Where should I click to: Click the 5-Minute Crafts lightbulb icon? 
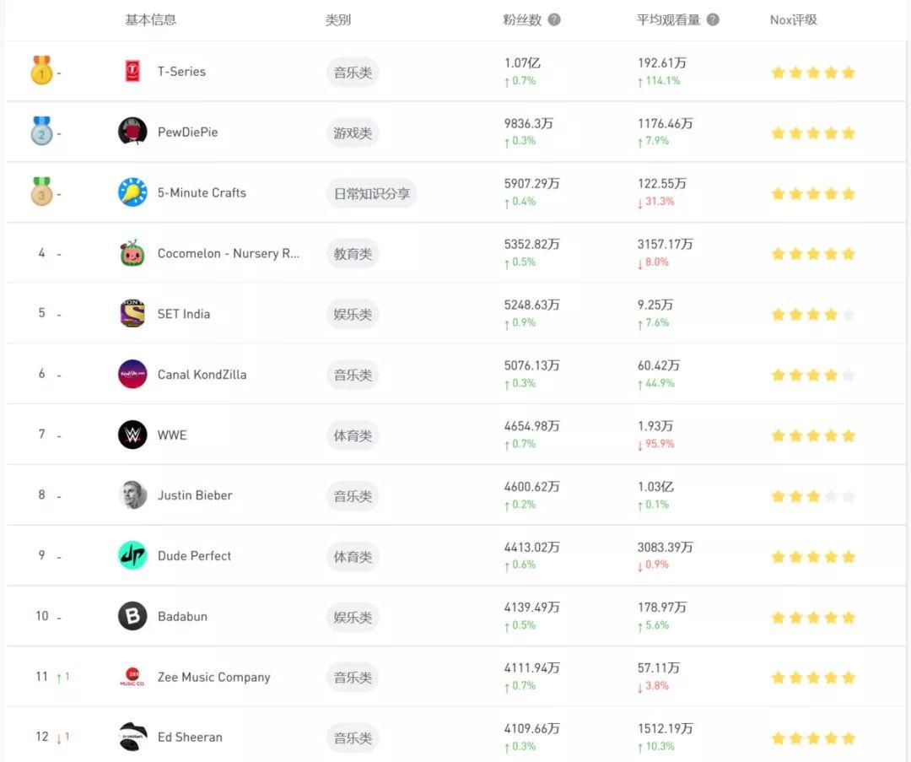tap(132, 192)
